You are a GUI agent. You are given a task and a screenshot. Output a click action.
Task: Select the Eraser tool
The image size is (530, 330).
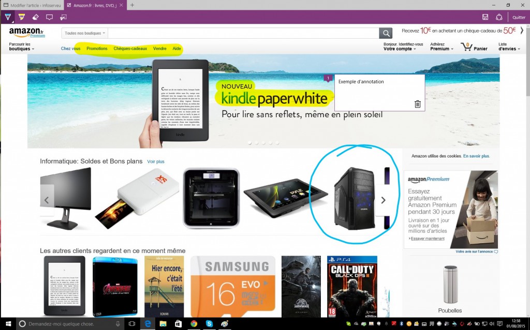coord(36,17)
